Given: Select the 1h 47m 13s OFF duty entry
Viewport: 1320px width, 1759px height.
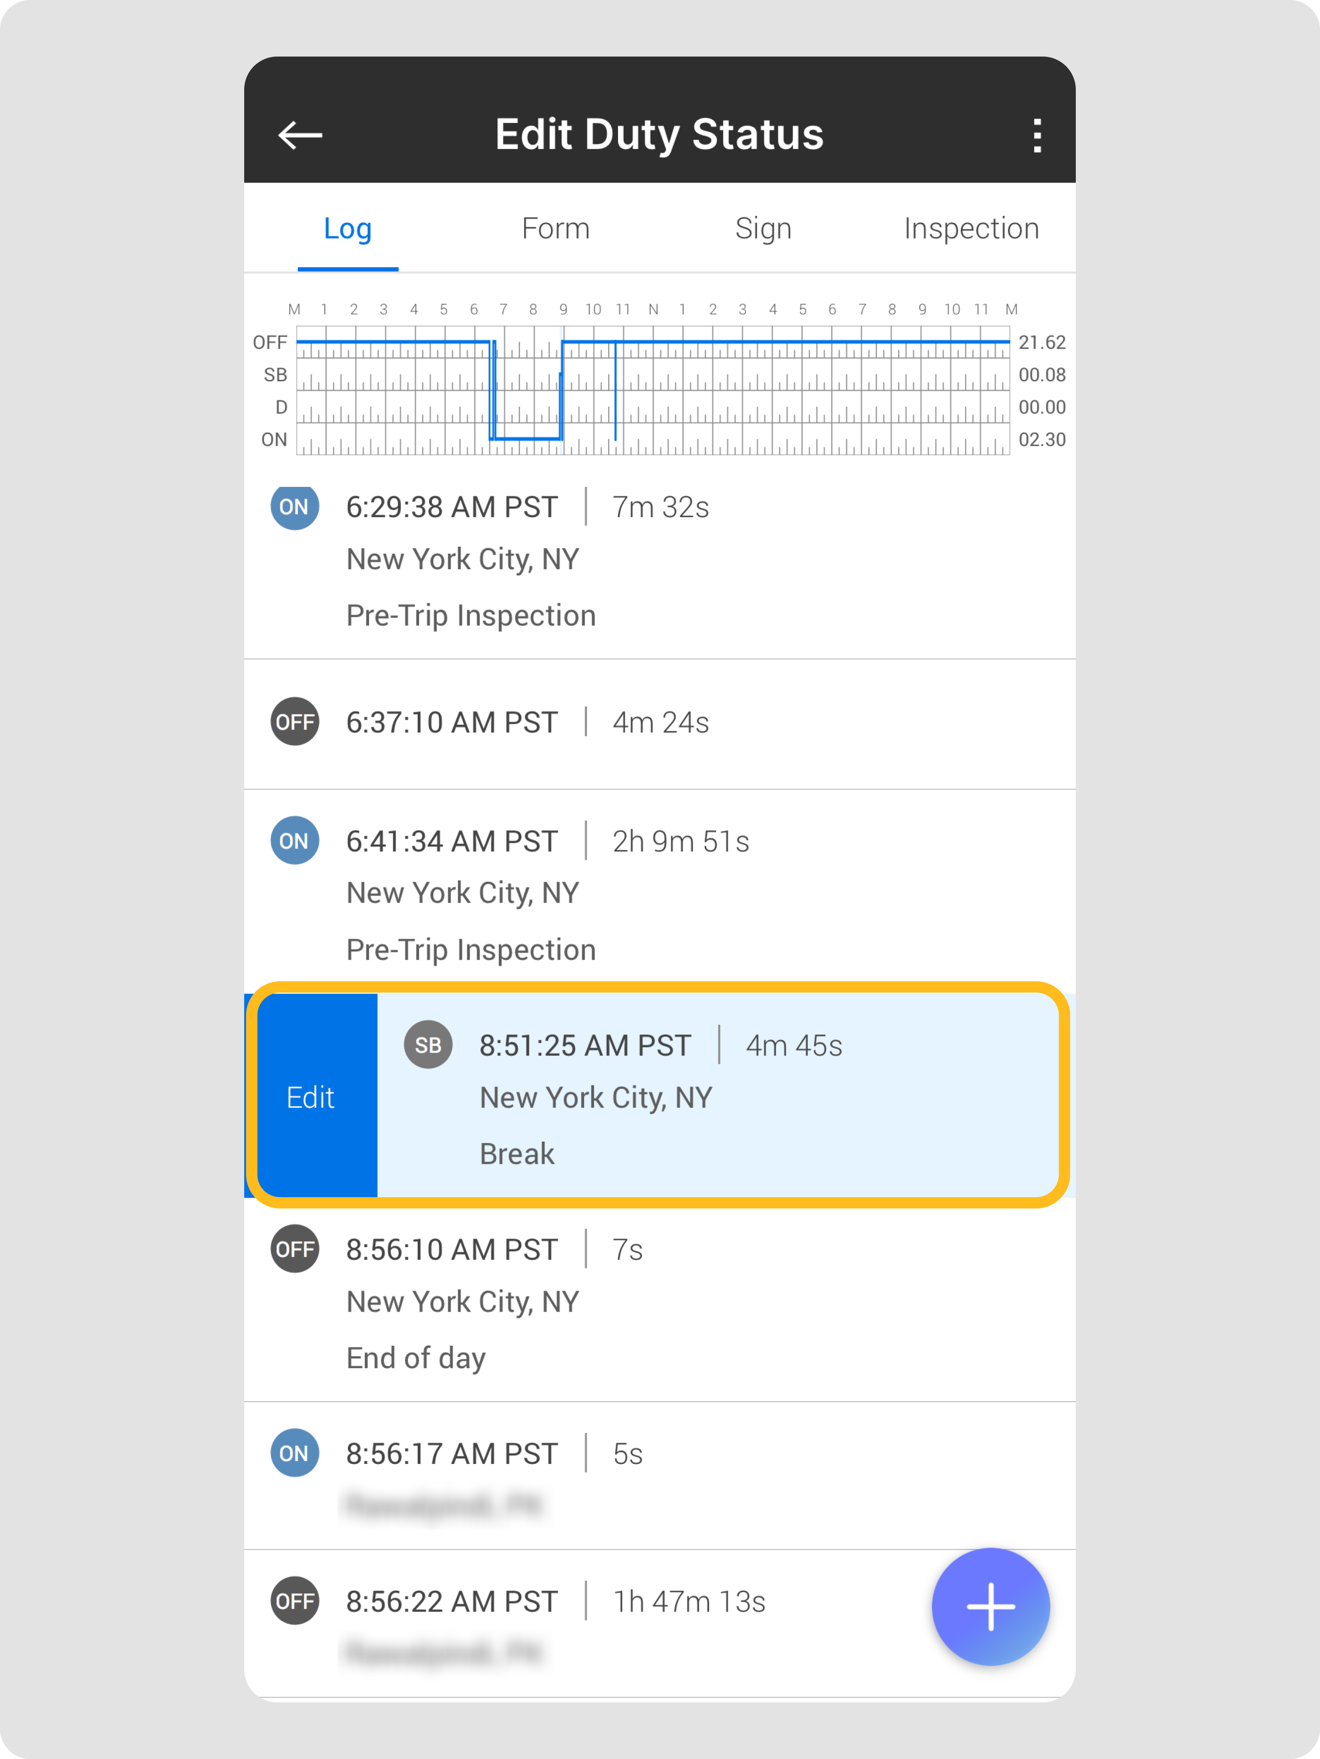Looking at the screenshot, I should [596, 1622].
